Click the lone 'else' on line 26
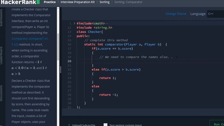The width and height of the screenshot is (224, 126). coord(96,86)
